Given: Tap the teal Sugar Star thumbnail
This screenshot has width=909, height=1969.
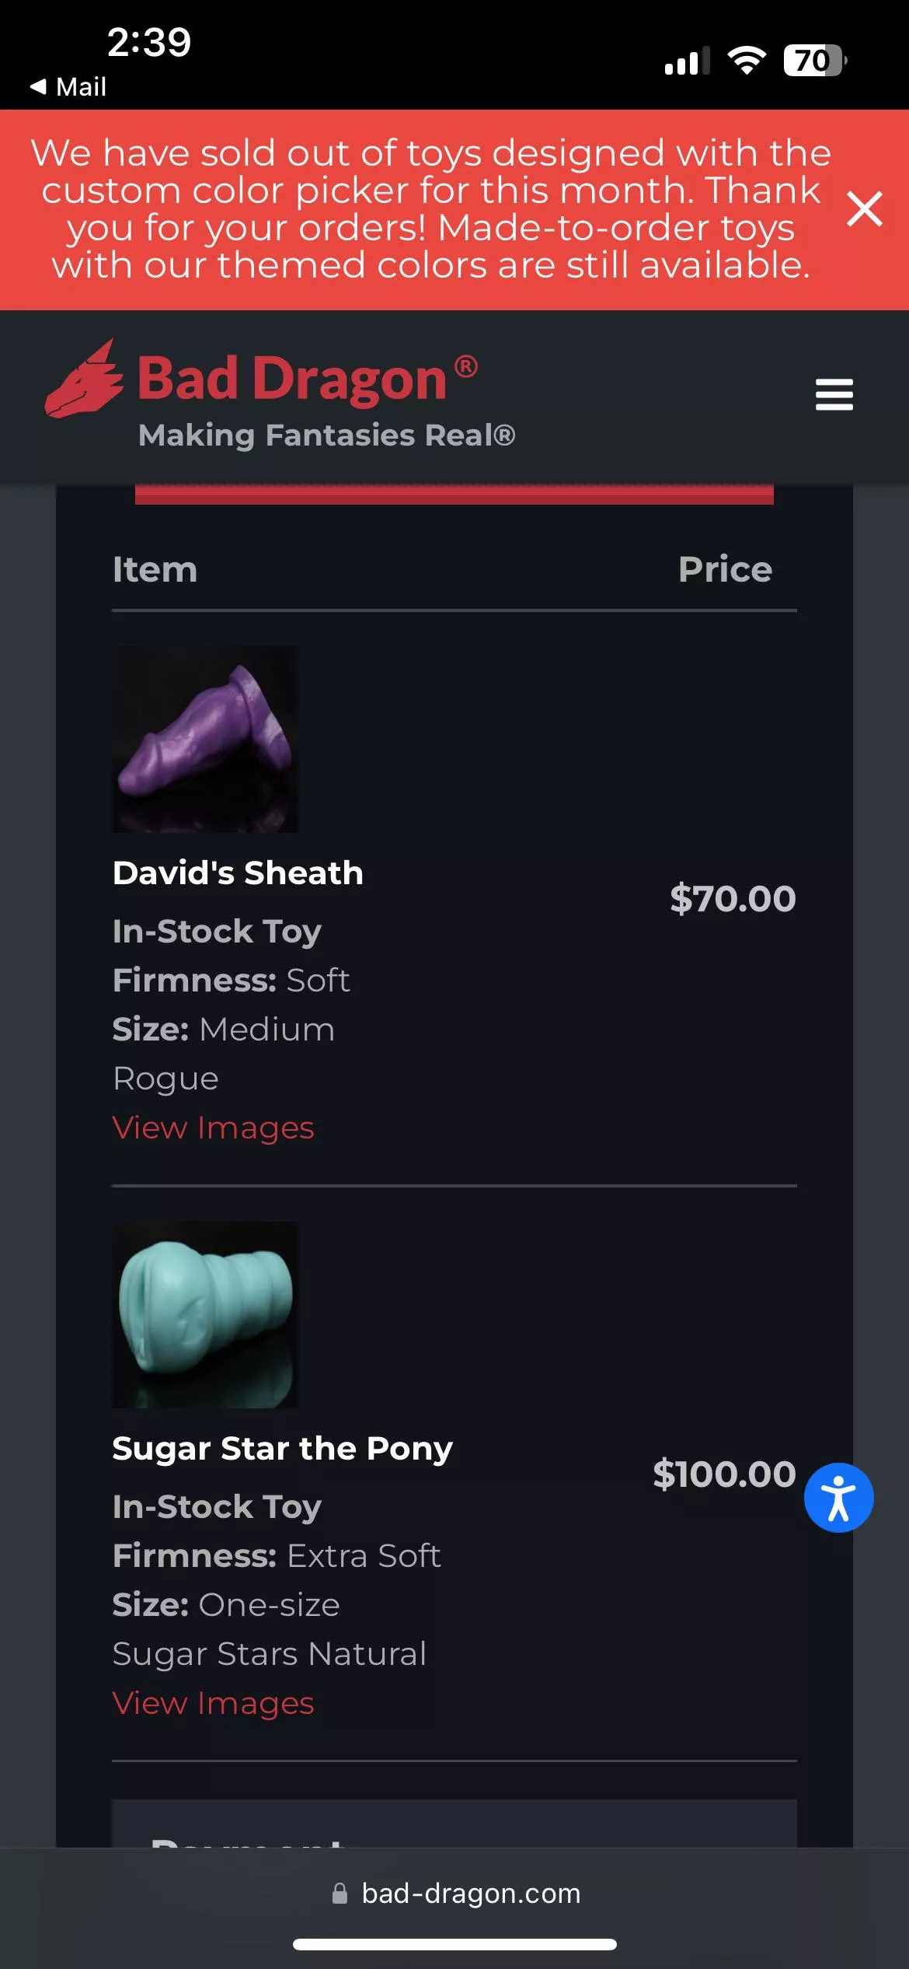Looking at the screenshot, I should point(205,1314).
